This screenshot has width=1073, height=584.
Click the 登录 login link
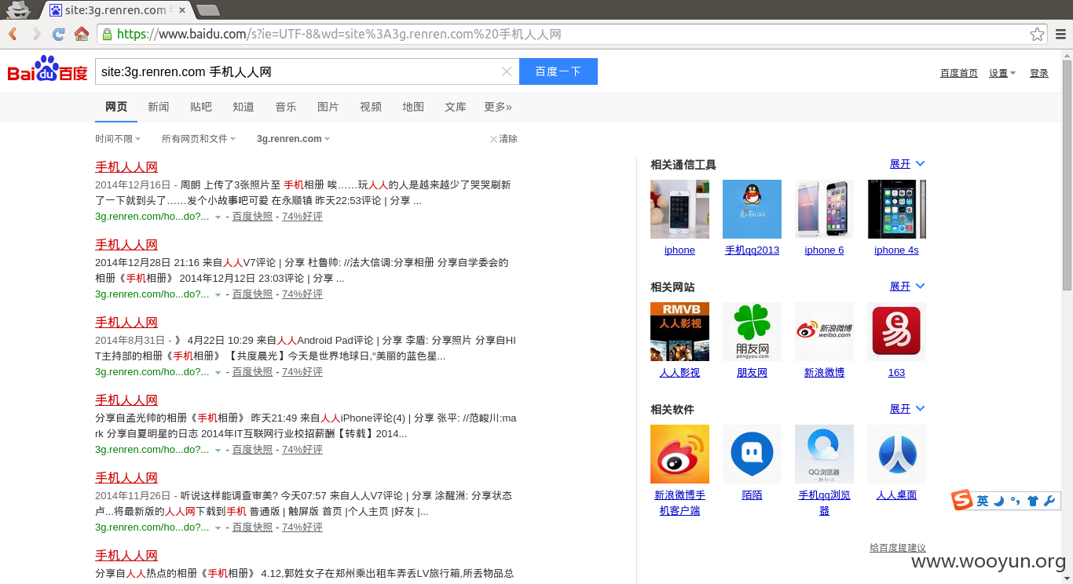(x=1039, y=73)
